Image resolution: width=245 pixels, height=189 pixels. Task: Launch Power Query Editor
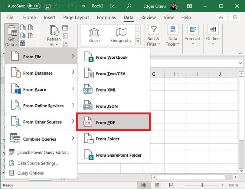tap(41, 152)
